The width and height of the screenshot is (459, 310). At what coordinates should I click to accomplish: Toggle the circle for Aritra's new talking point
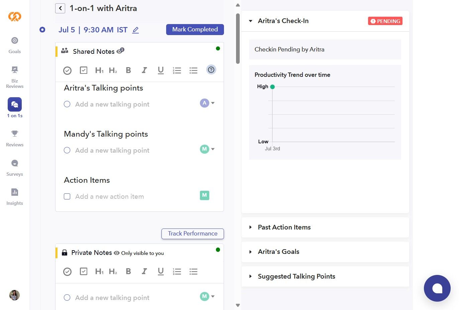(x=67, y=104)
